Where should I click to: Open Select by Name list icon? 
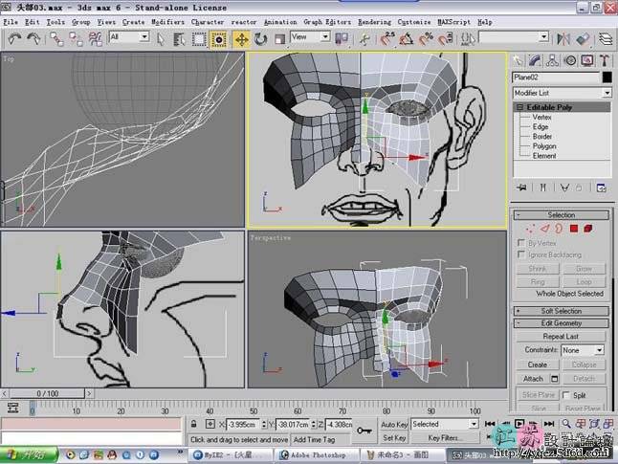point(179,39)
